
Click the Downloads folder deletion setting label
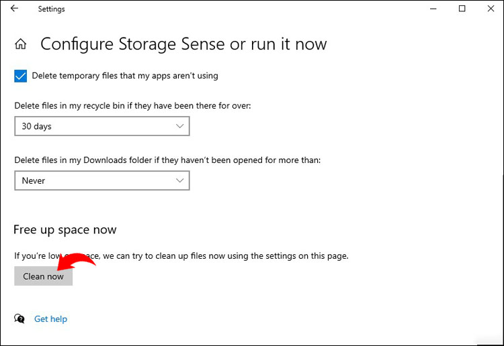pyautogui.click(x=167, y=160)
